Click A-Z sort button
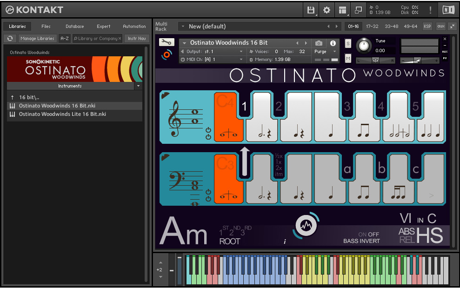The width and height of the screenshot is (460, 289). point(65,39)
